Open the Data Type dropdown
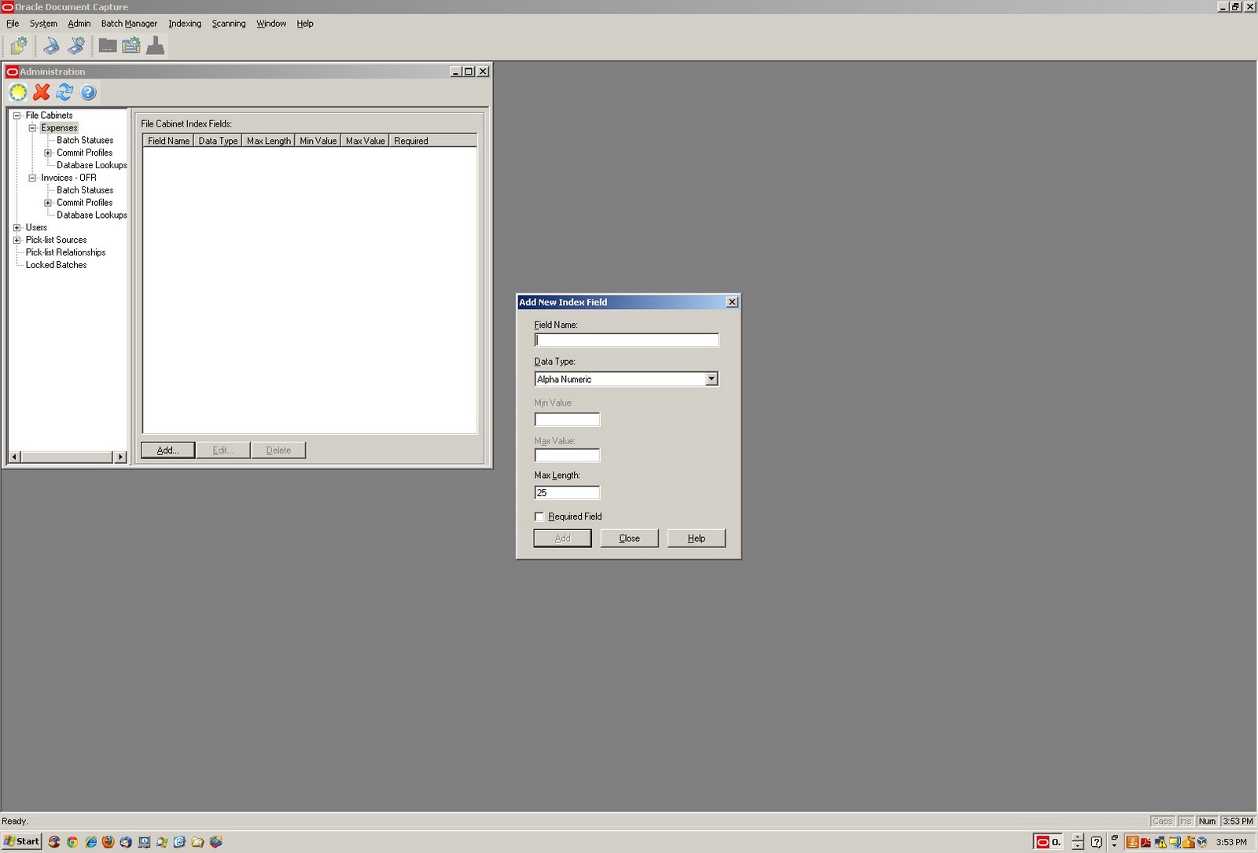Image resolution: width=1258 pixels, height=853 pixels. tap(712, 379)
